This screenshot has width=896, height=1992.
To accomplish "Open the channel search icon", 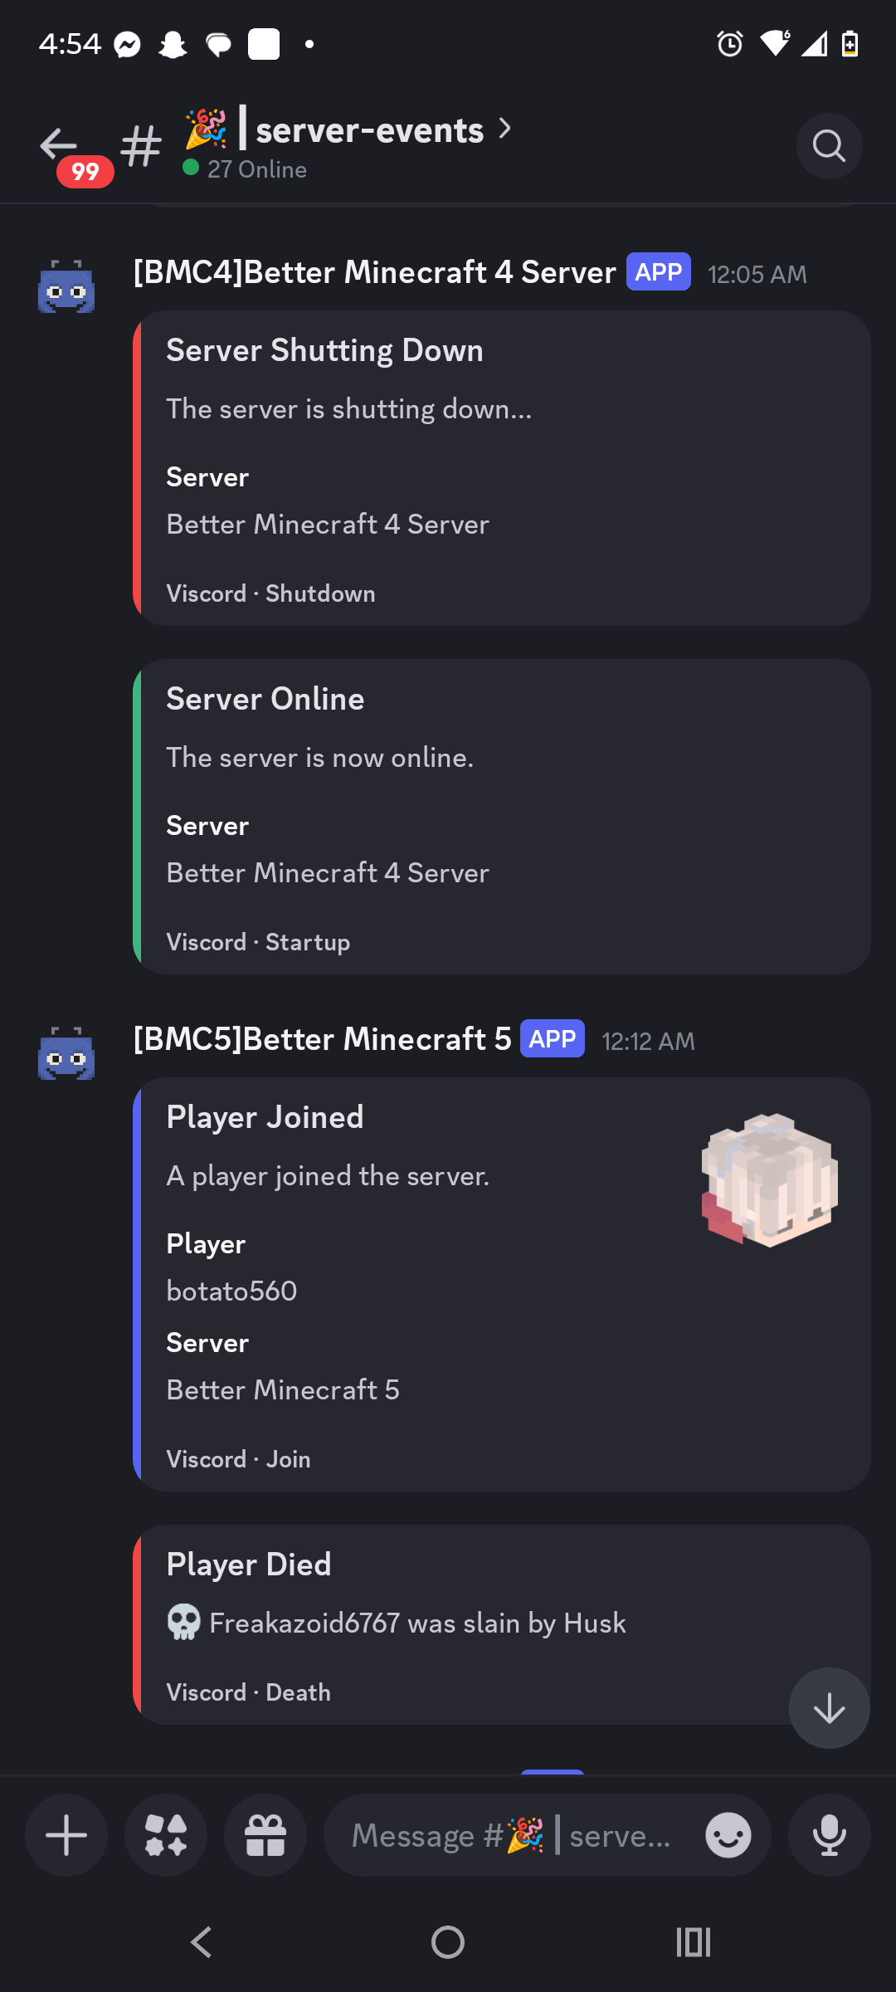I will (x=829, y=146).
